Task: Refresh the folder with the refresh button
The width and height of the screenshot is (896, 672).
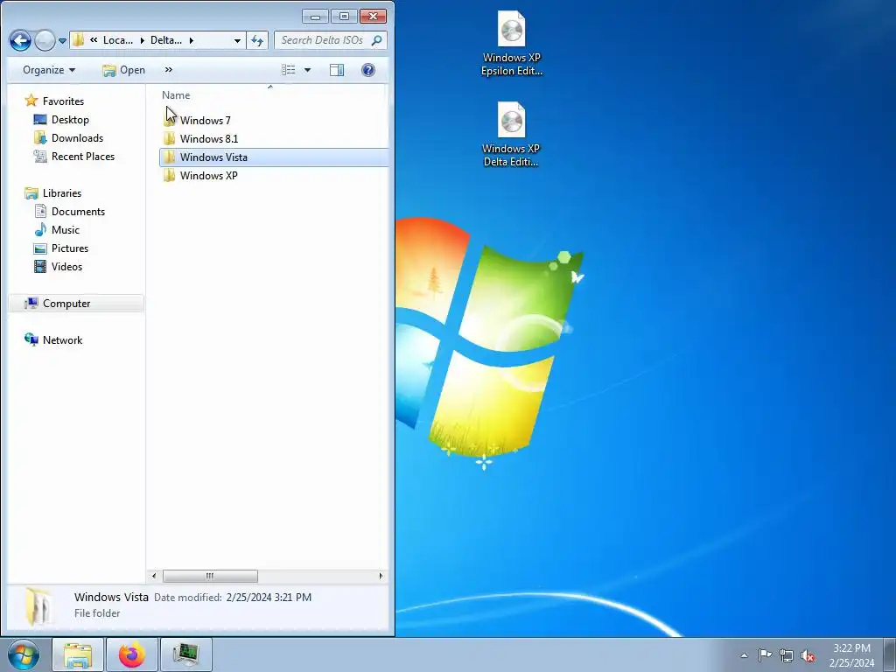Action: pos(257,40)
